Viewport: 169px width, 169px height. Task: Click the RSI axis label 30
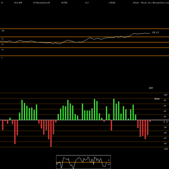click(x=2, y=50)
